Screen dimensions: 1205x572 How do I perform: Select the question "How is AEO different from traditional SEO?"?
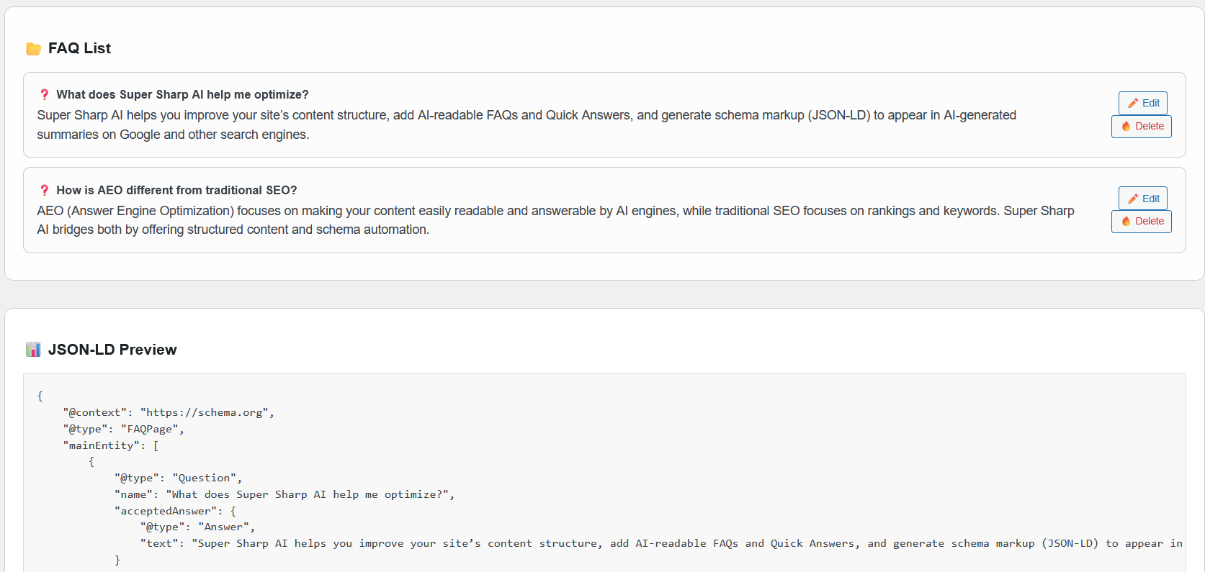pyautogui.click(x=176, y=191)
